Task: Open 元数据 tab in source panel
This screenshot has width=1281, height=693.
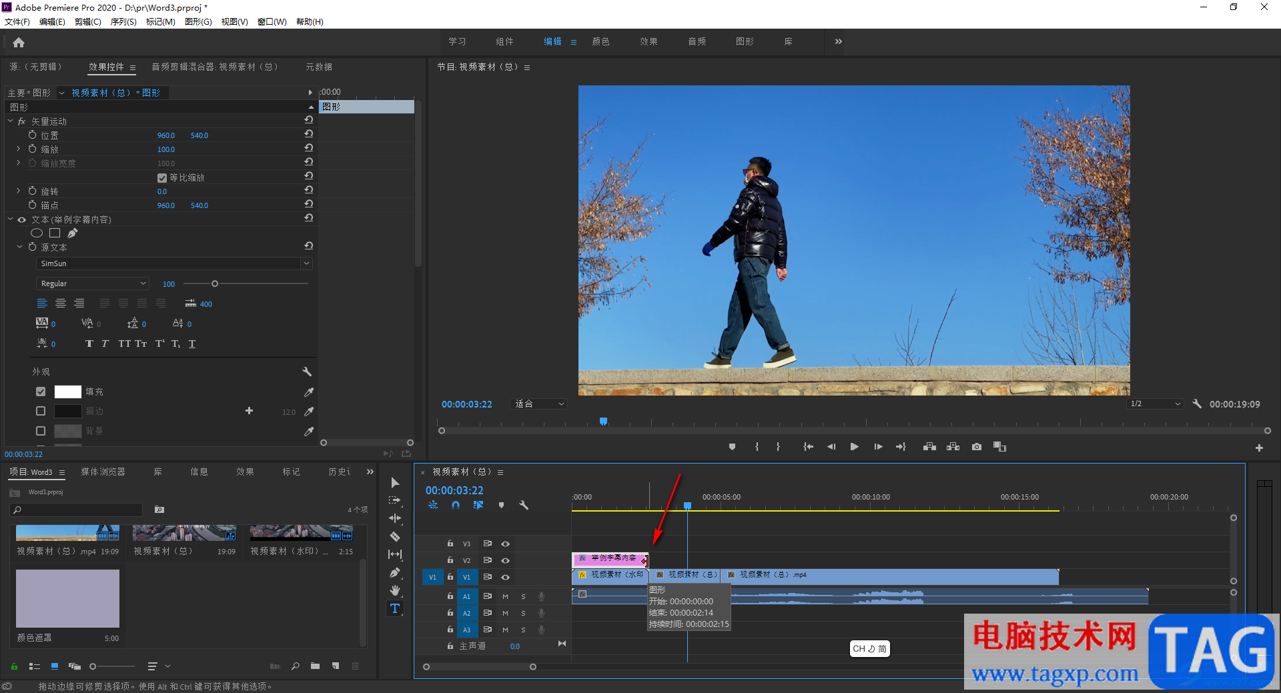Action: [x=319, y=67]
